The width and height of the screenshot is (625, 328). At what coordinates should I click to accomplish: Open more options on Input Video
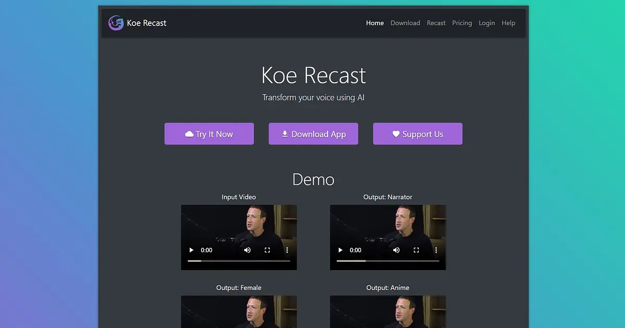tap(287, 250)
